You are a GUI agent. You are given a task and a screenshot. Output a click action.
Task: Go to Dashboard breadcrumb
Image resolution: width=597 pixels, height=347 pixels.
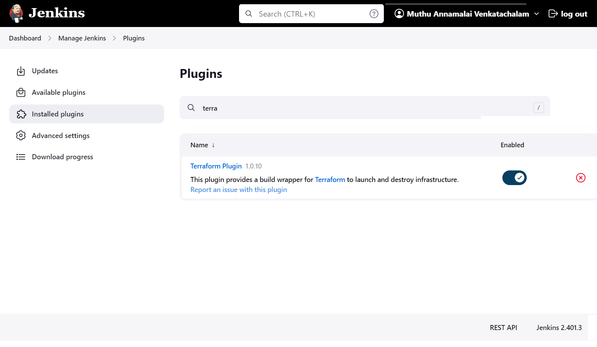[25, 38]
